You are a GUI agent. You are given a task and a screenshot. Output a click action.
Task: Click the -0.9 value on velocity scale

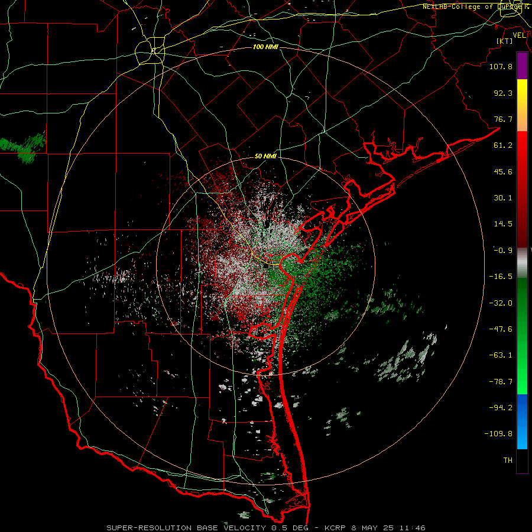click(503, 251)
